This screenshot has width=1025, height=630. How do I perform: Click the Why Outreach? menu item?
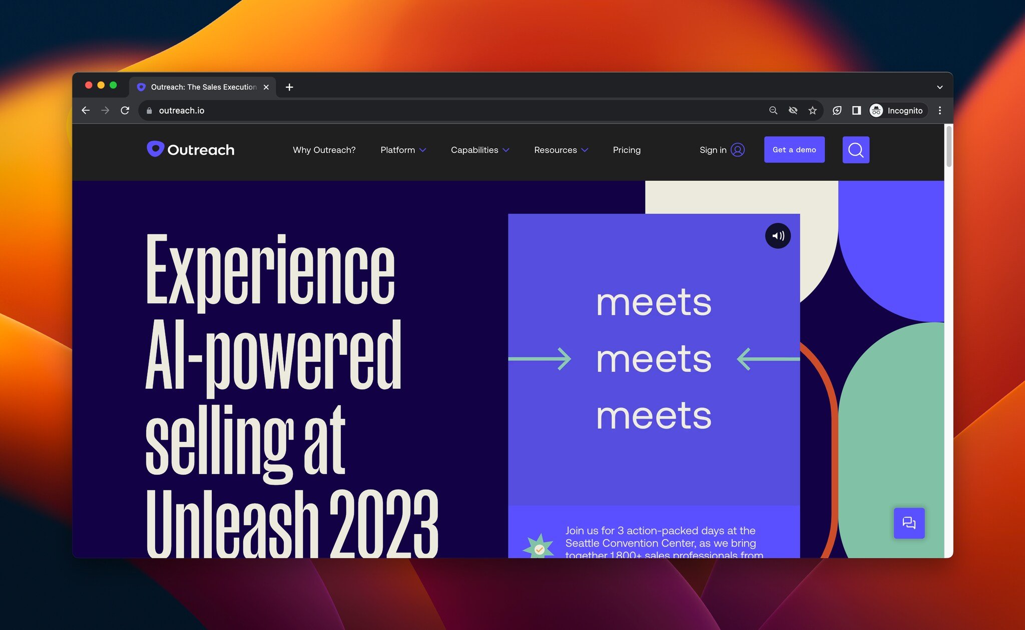coord(324,150)
